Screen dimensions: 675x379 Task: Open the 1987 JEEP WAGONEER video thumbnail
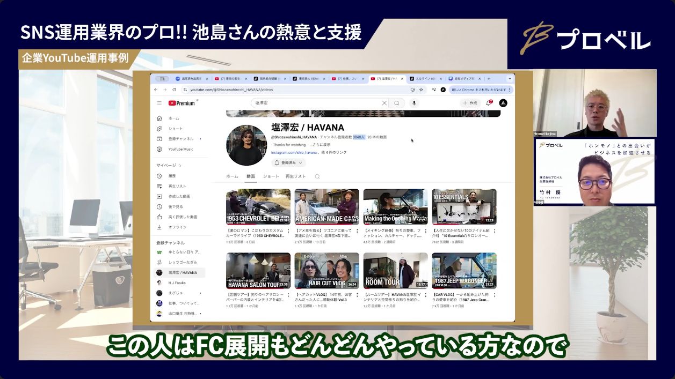click(464, 271)
